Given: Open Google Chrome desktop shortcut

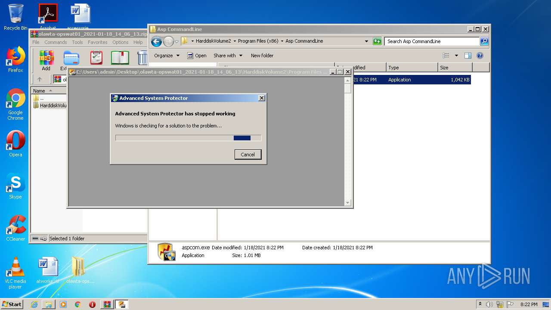Looking at the screenshot, I should click(x=15, y=104).
